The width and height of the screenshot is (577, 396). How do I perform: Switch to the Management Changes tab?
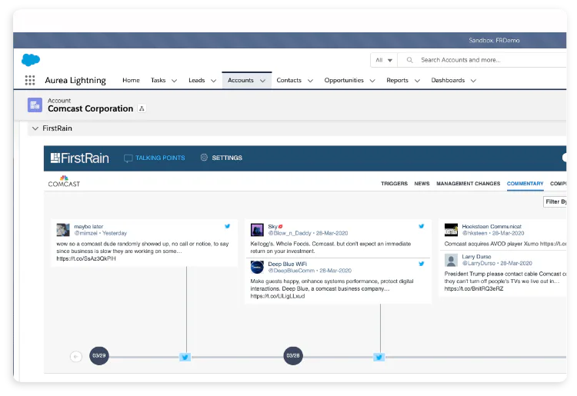click(468, 184)
